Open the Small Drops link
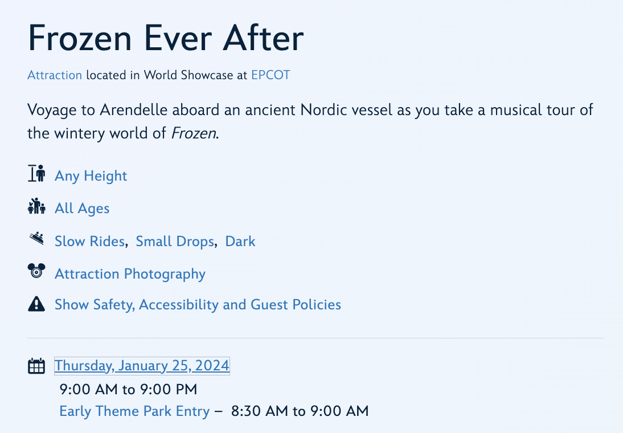Screen dimensions: 623x433 pos(175,242)
